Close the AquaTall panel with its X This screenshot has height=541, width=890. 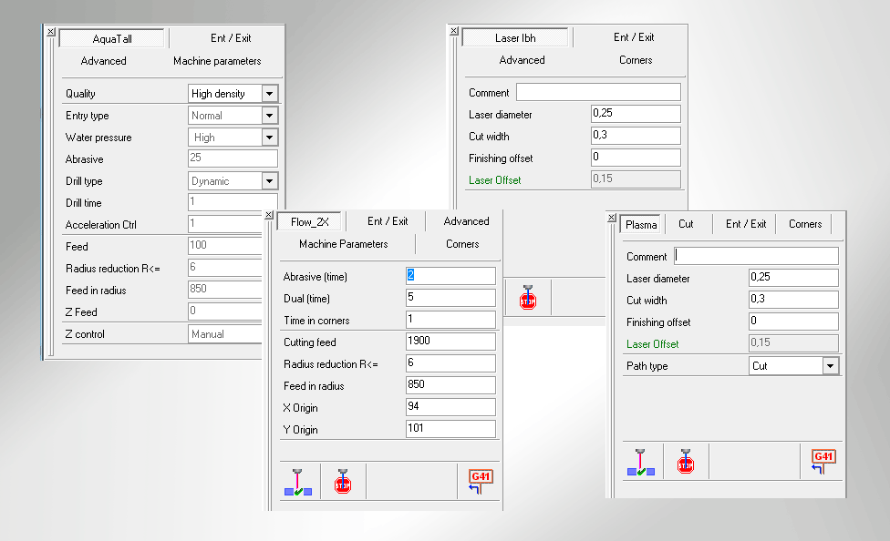50,32
